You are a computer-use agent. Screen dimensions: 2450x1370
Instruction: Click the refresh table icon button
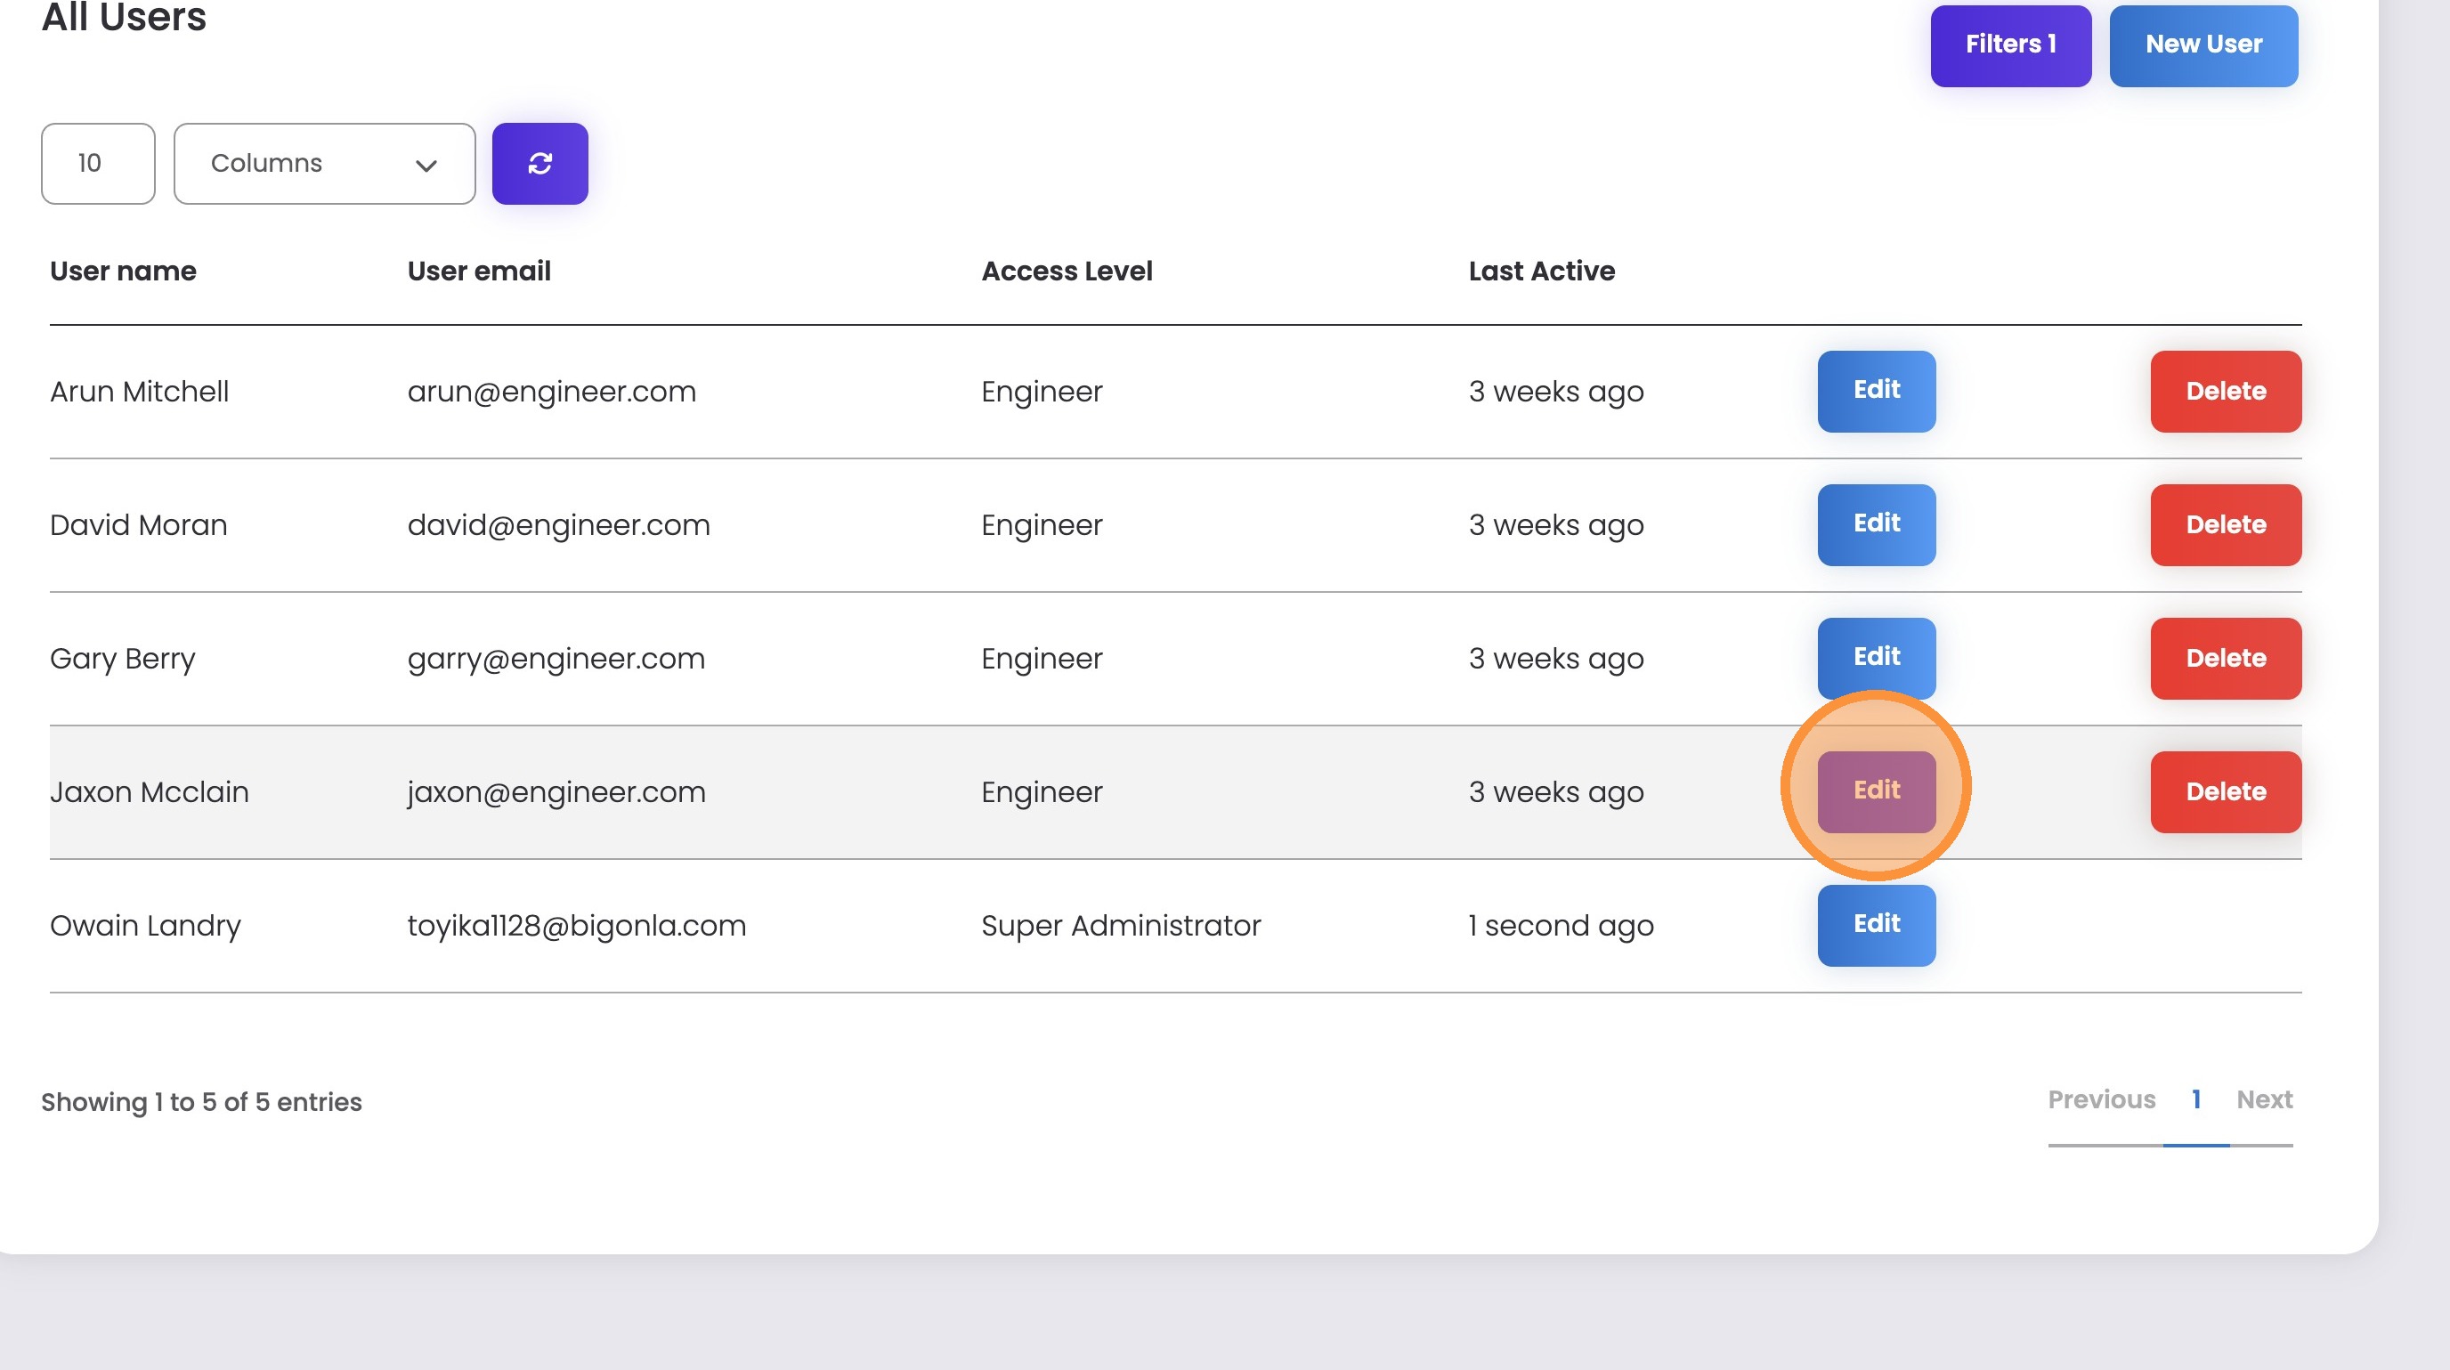[x=539, y=164]
